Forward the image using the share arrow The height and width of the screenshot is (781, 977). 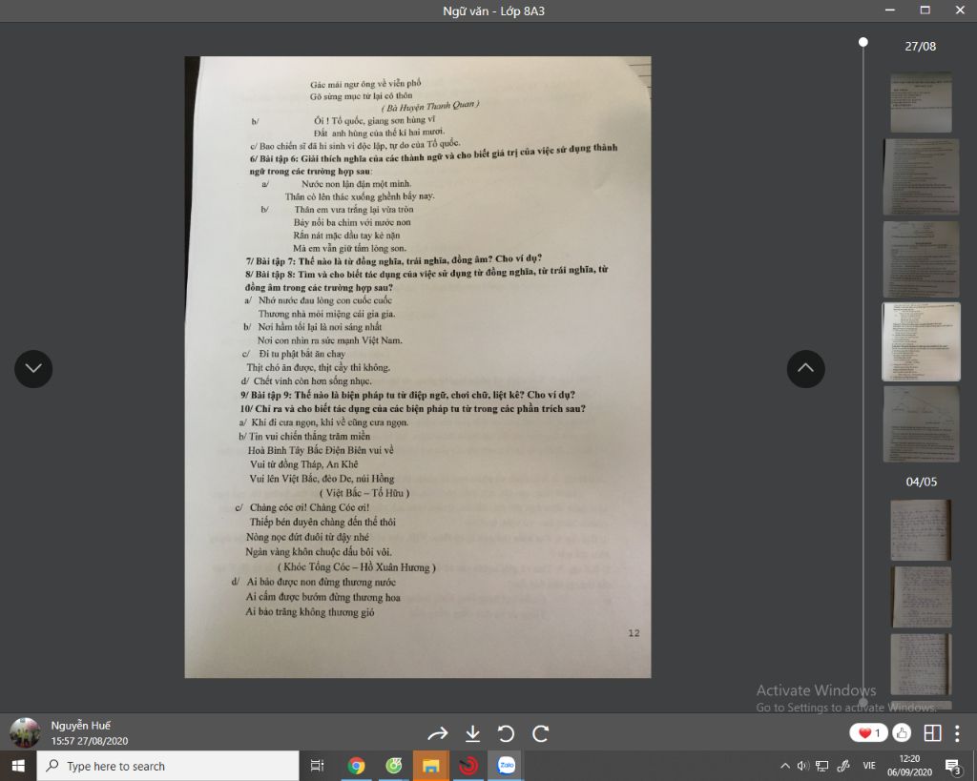tap(437, 733)
